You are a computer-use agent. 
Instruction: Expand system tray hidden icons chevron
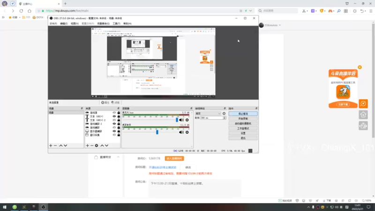[x=308, y=207]
